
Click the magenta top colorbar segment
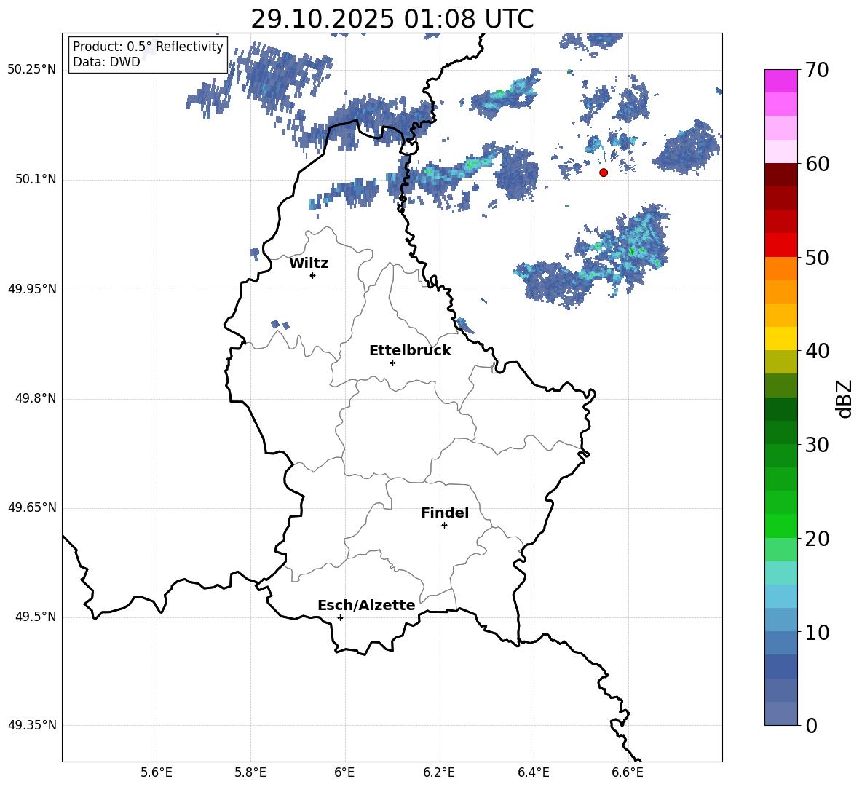781,82
